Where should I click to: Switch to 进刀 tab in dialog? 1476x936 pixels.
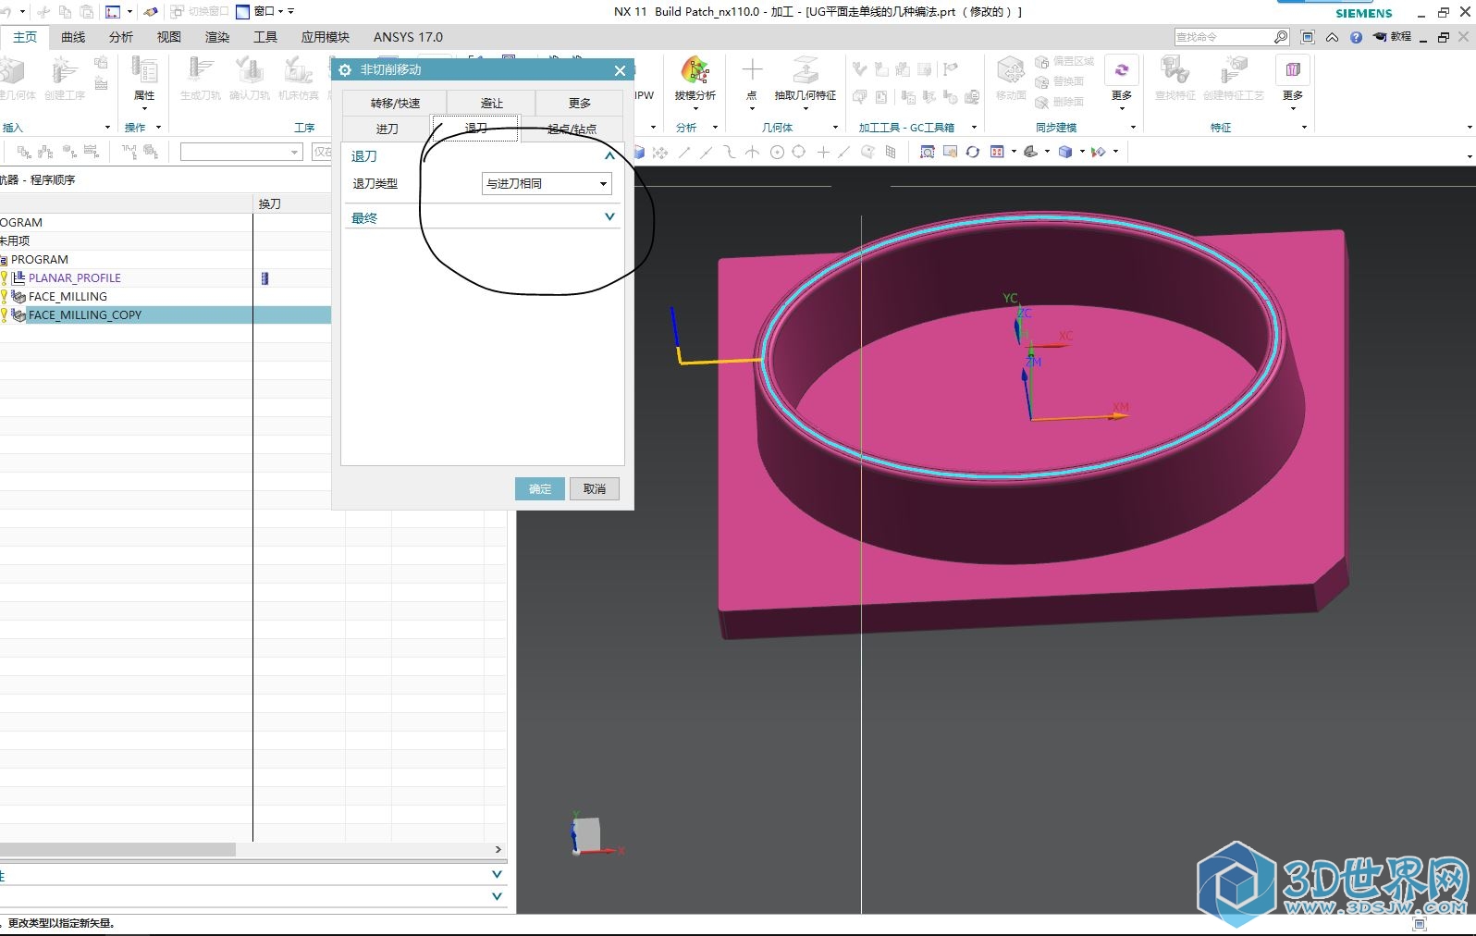tap(387, 129)
